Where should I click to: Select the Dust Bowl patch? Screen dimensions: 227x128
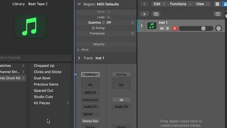42,78
